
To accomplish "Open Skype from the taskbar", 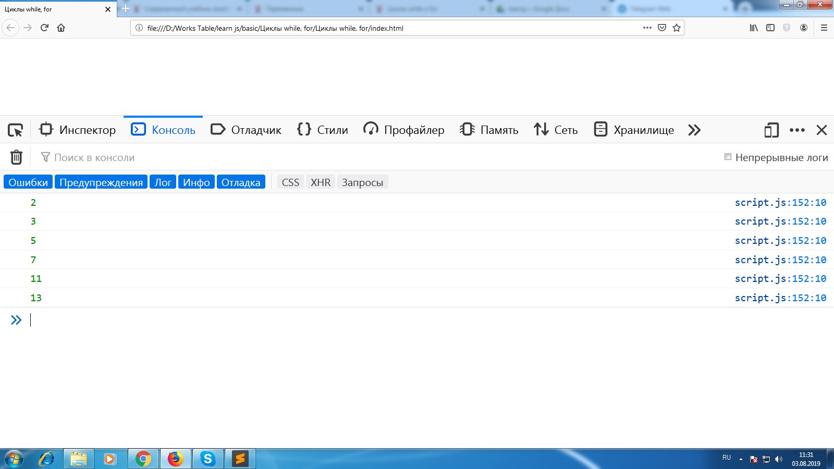I will 208,459.
